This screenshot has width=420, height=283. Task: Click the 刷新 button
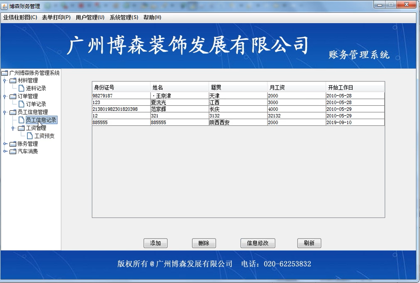point(309,243)
